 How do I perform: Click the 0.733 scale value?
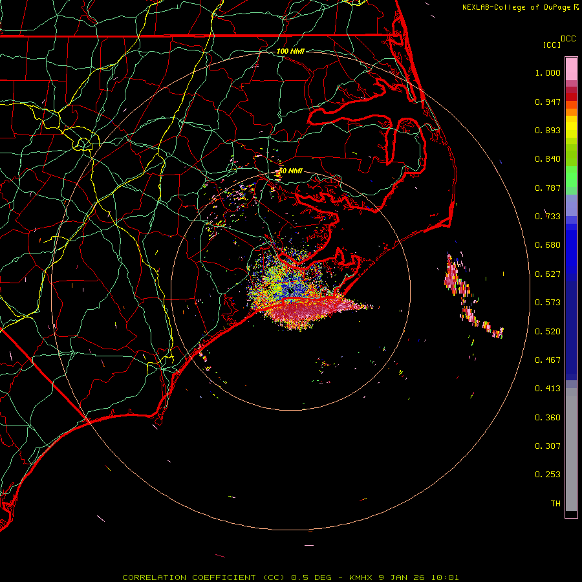tap(548, 217)
